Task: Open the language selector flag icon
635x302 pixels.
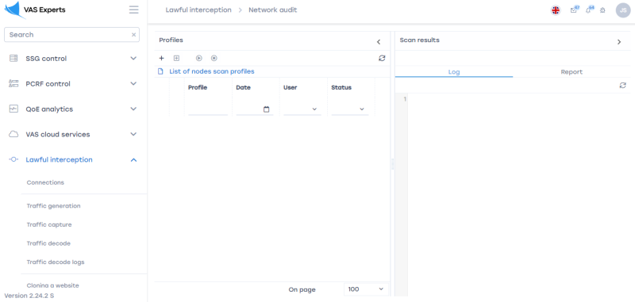Action: [x=556, y=10]
